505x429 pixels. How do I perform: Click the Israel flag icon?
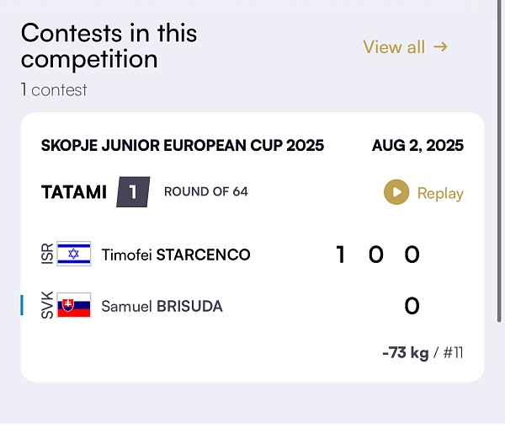coord(74,254)
